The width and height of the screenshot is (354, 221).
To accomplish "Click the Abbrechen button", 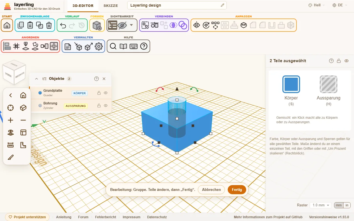I will coord(211,190).
